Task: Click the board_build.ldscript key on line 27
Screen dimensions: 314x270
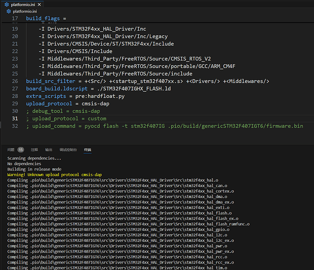Action: click(x=57, y=89)
